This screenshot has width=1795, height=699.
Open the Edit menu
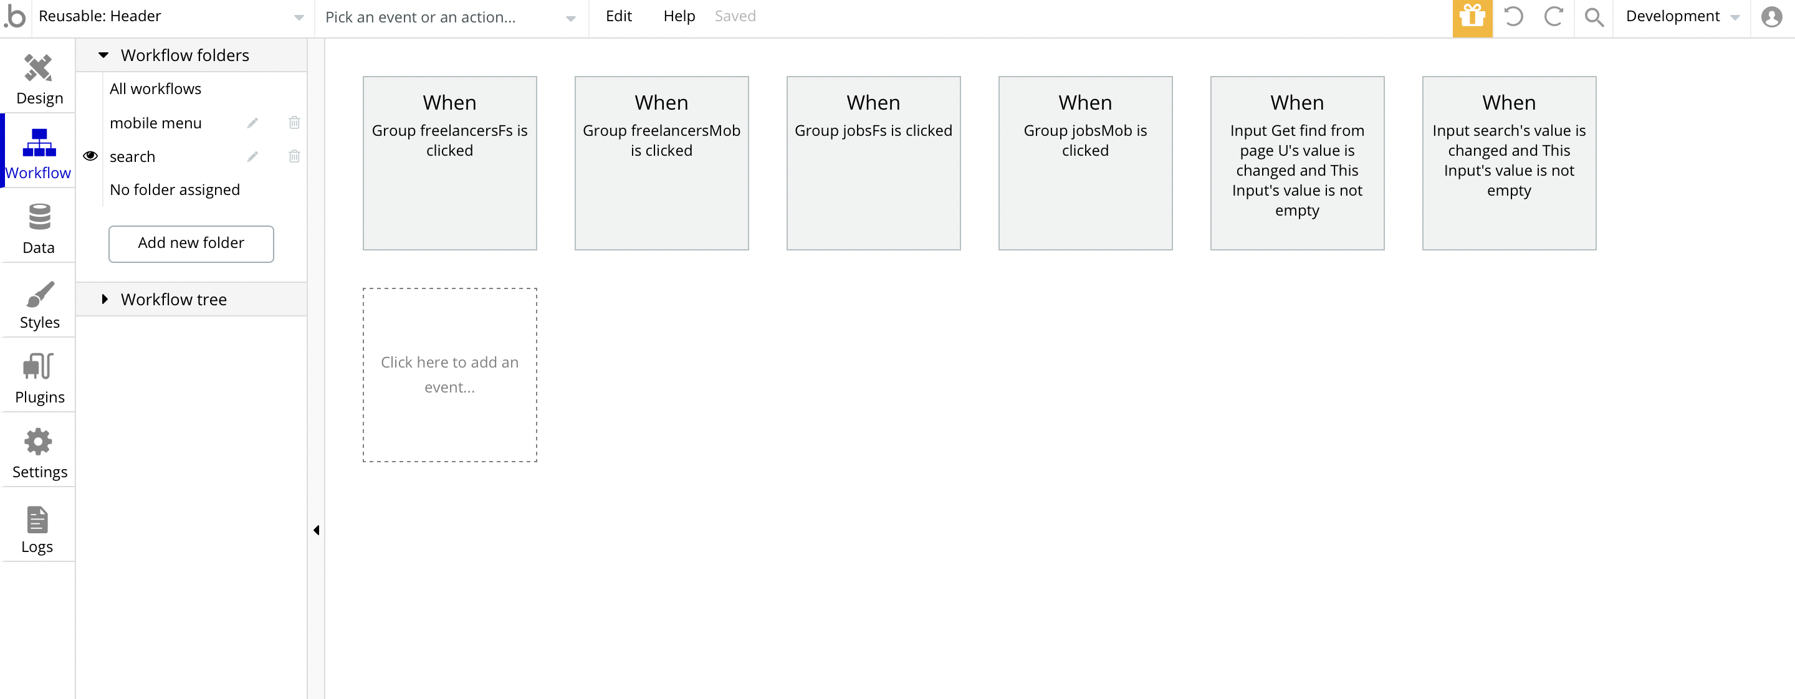618,17
